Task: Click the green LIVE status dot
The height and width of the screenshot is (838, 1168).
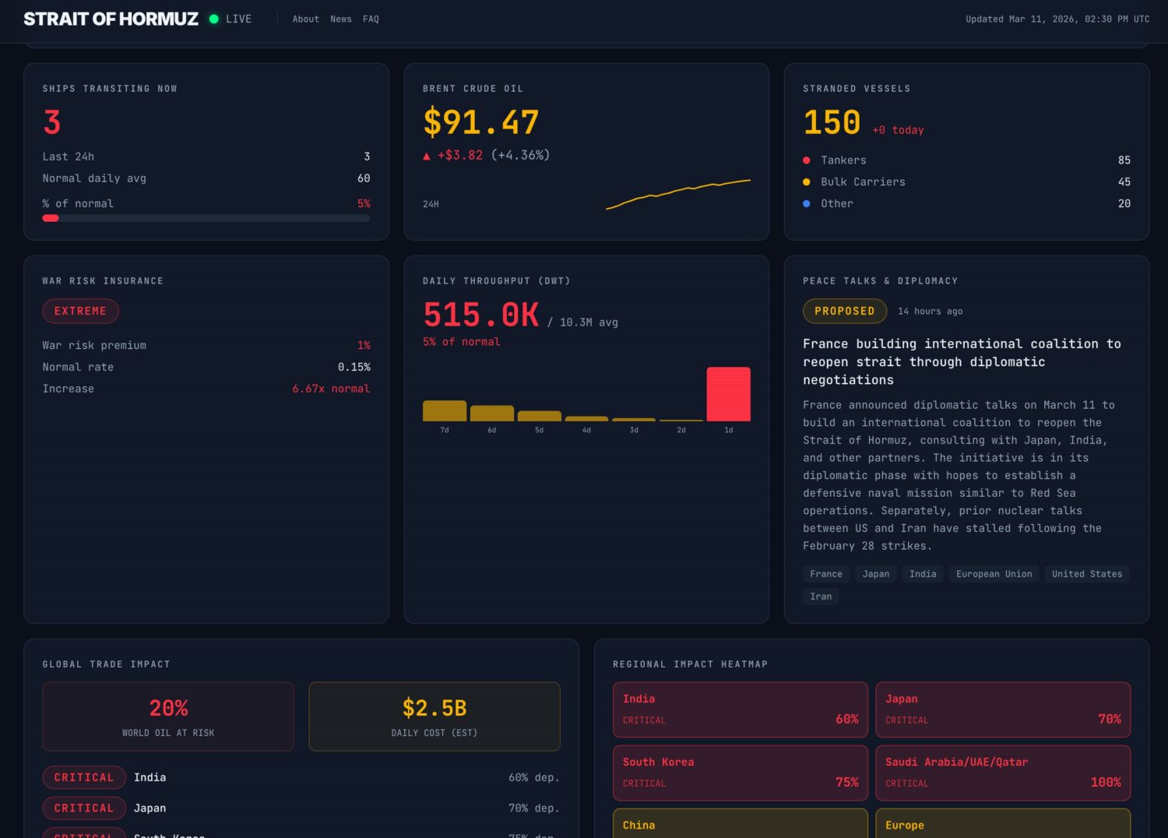Action: click(214, 19)
